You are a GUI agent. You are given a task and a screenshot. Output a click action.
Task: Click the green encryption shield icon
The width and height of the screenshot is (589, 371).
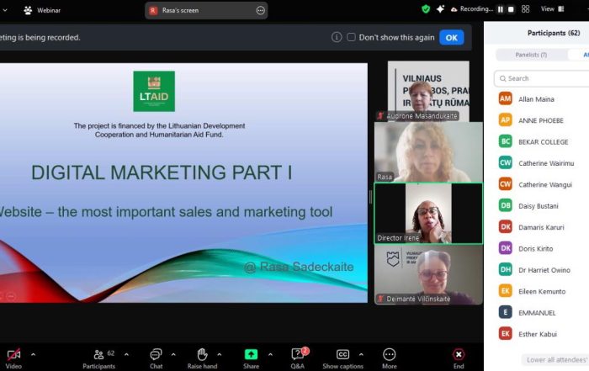coord(426,9)
